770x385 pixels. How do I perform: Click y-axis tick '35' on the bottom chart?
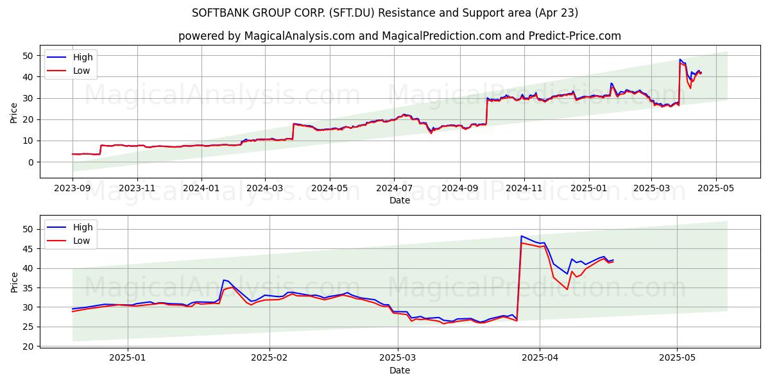[28, 288]
